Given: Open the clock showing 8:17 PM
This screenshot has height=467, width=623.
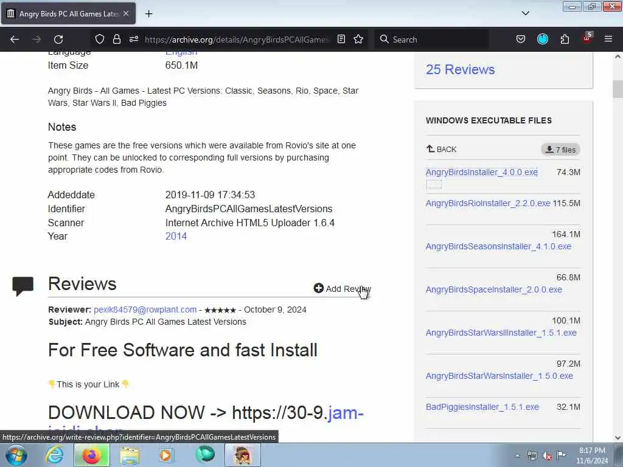Looking at the screenshot, I should [592, 455].
